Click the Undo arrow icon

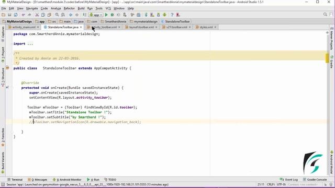(x=23, y=15)
